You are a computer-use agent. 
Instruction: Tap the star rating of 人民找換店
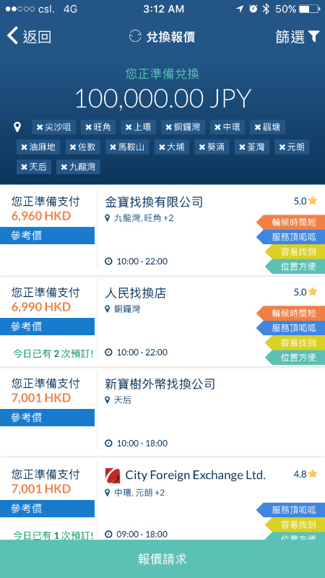(305, 292)
